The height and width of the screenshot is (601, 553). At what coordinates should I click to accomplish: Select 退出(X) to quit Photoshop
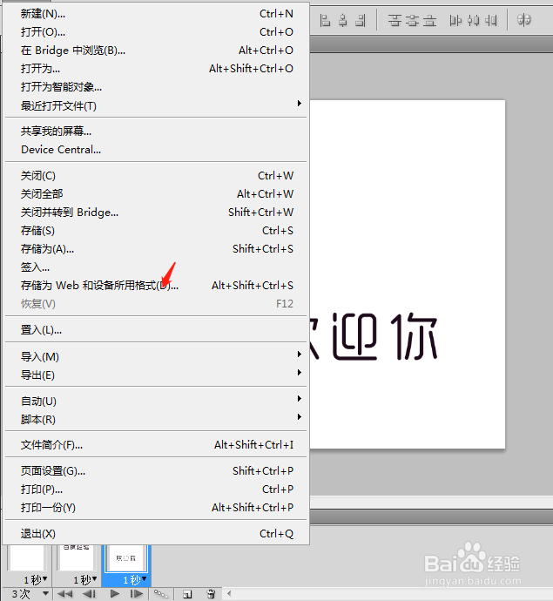pyautogui.click(x=156, y=534)
